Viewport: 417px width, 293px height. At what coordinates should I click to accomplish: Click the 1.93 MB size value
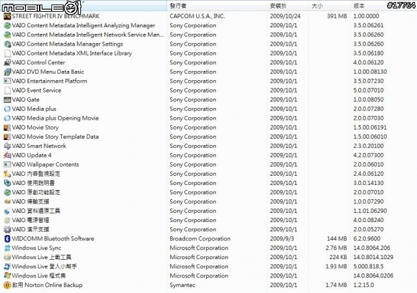[x=336, y=266]
